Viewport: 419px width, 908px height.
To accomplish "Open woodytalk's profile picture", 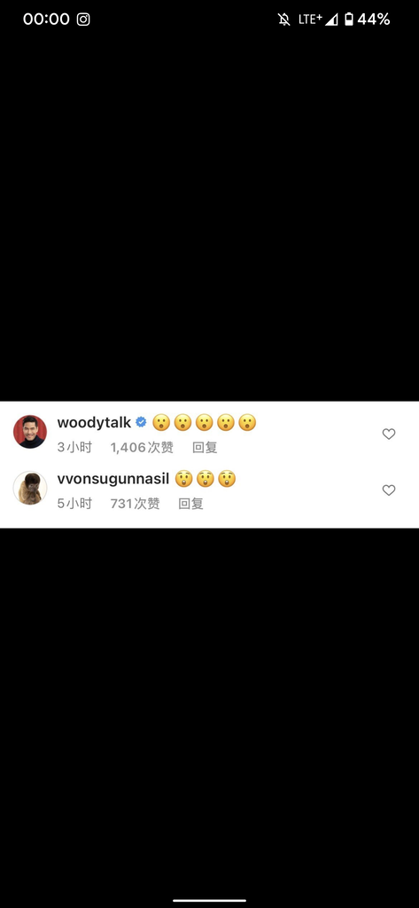I will [x=30, y=432].
